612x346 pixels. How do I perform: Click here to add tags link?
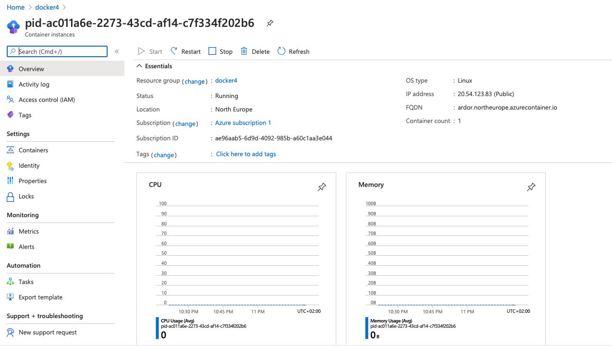click(x=245, y=154)
